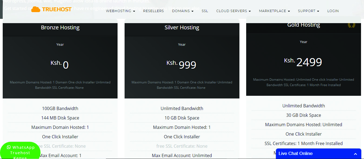The width and height of the screenshot is (364, 159).
Task: Click SSL Certificates: 1 Month Free Installed
Action: pos(303,143)
